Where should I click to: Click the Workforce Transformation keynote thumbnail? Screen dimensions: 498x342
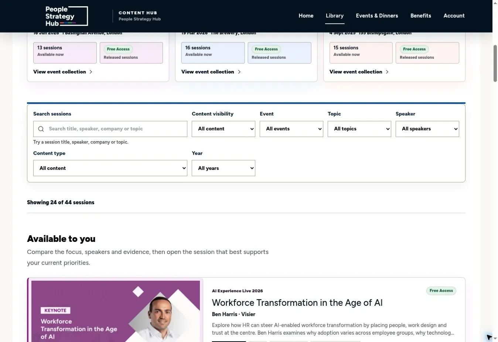click(x=116, y=311)
